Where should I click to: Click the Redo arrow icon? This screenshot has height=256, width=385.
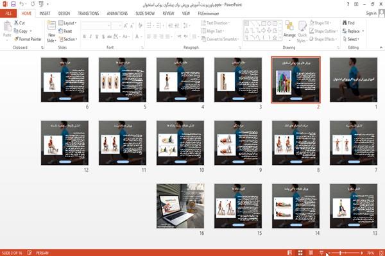tap(33, 4)
